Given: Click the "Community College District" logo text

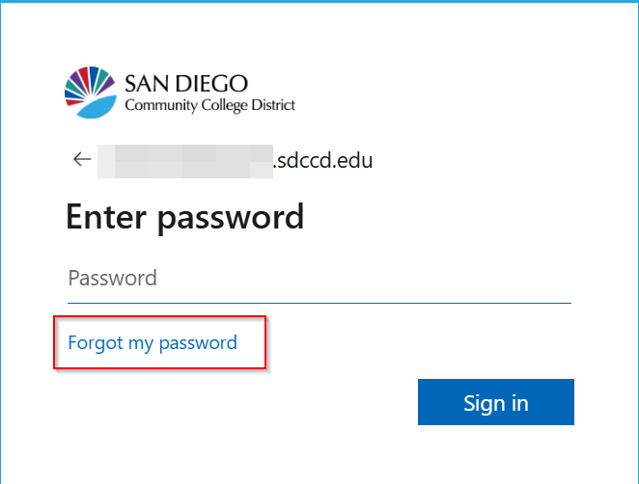Looking at the screenshot, I should point(209,105).
